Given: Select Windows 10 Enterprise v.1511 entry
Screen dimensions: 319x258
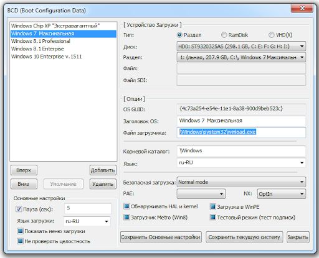Looking at the screenshot, I should (64, 57).
